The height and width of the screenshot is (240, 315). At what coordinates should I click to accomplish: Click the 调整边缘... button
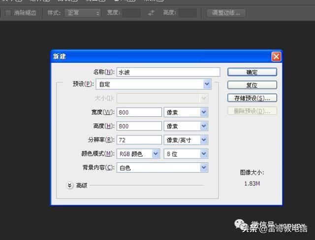click(226, 13)
